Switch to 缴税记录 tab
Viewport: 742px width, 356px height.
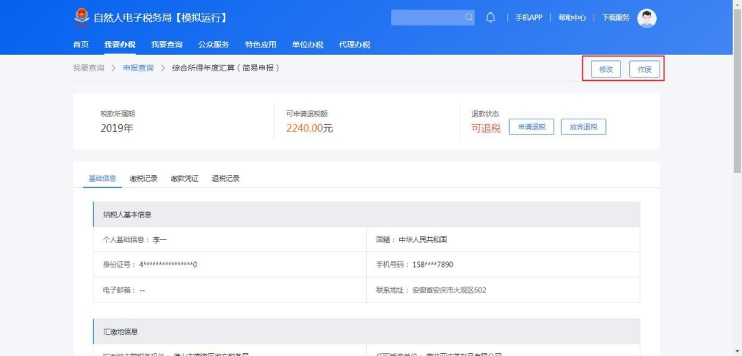(144, 178)
